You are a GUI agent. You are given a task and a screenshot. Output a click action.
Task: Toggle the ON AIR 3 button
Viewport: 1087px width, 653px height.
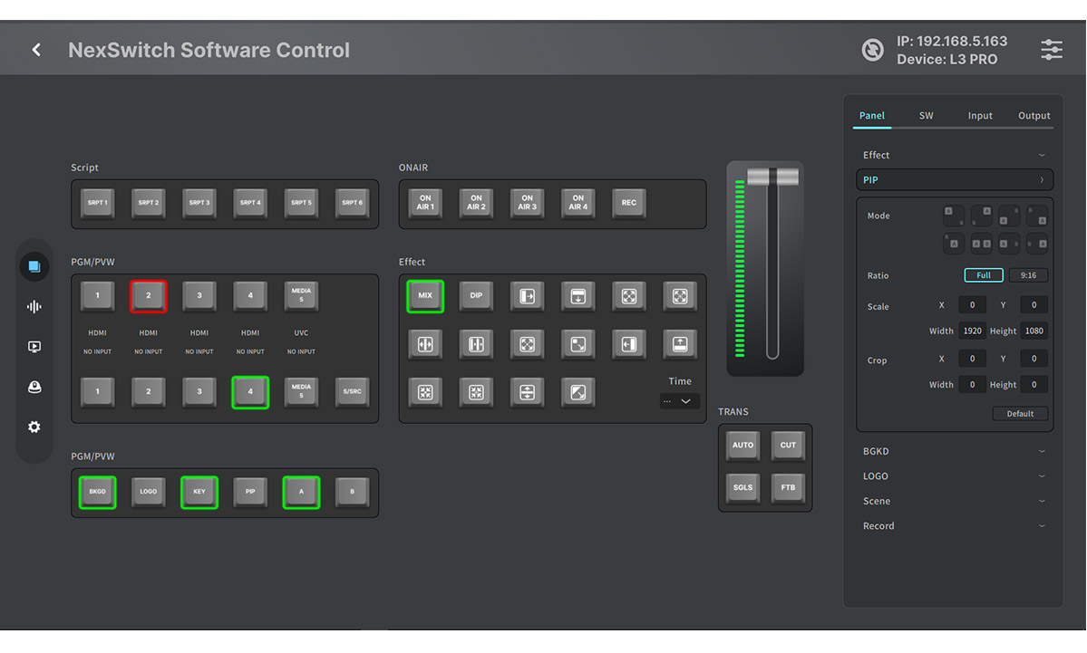pyautogui.click(x=527, y=203)
